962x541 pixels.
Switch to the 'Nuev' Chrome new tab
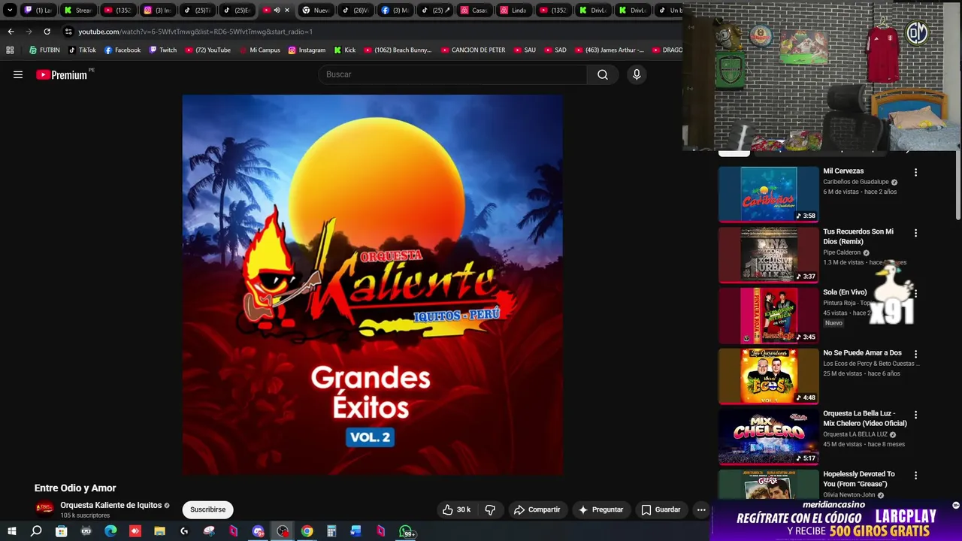point(316,11)
